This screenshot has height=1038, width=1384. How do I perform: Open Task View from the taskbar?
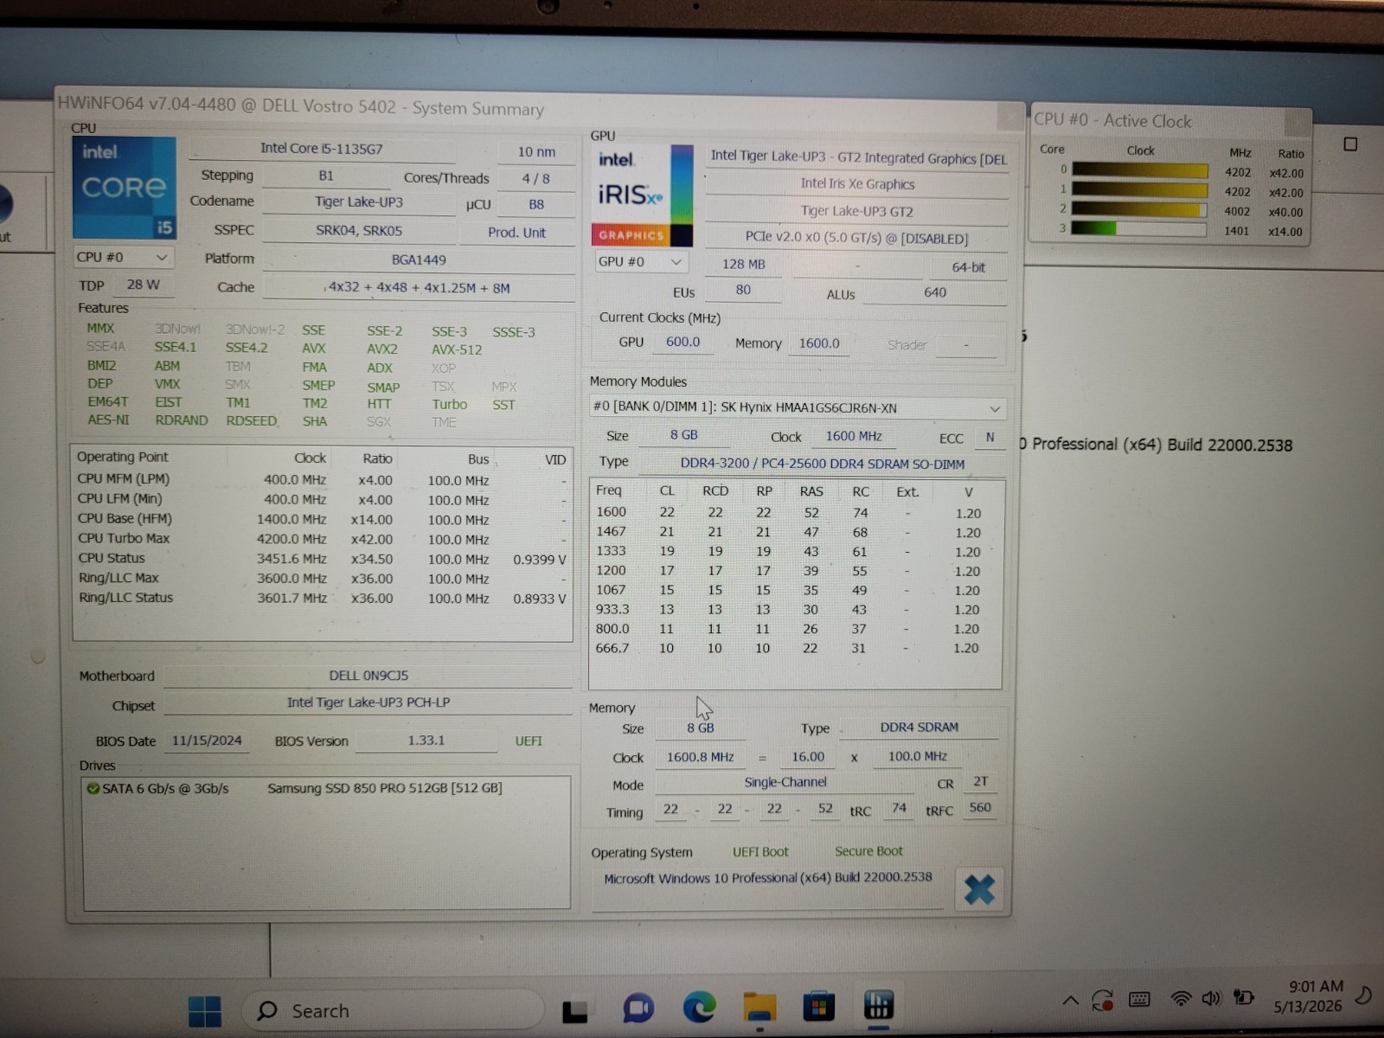[575, 1010]
